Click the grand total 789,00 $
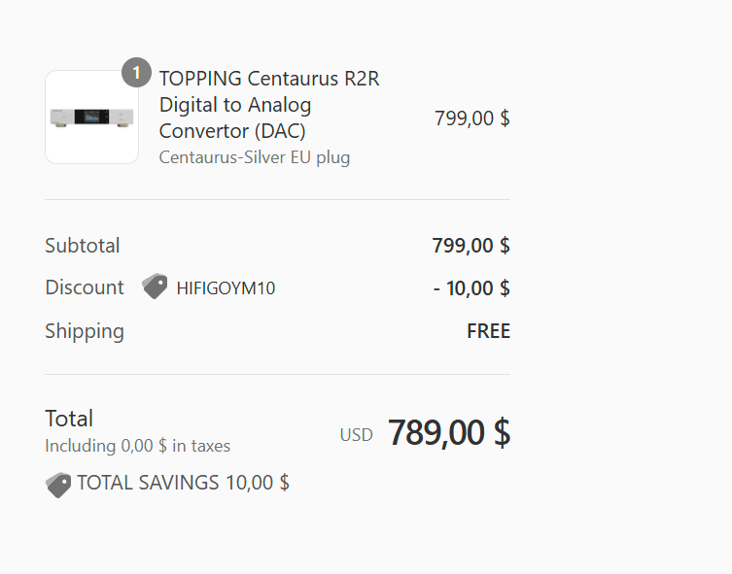The width and height of the screenshot is (732, 574). point(448,433)
